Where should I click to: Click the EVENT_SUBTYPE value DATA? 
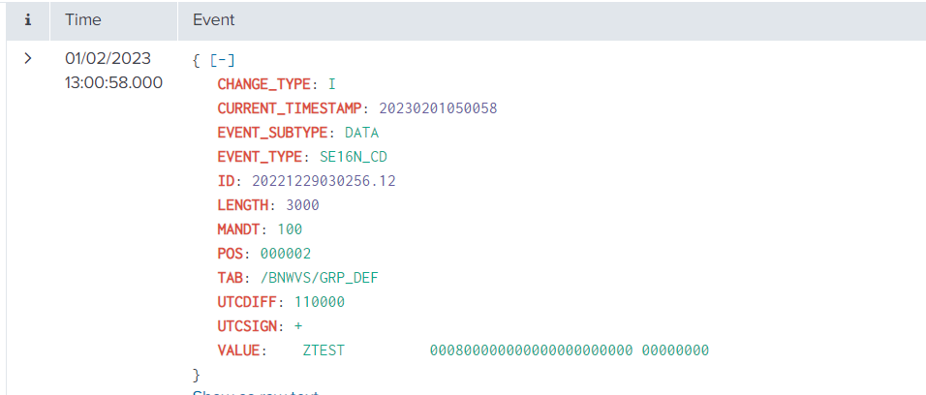[x=361, y=133]
